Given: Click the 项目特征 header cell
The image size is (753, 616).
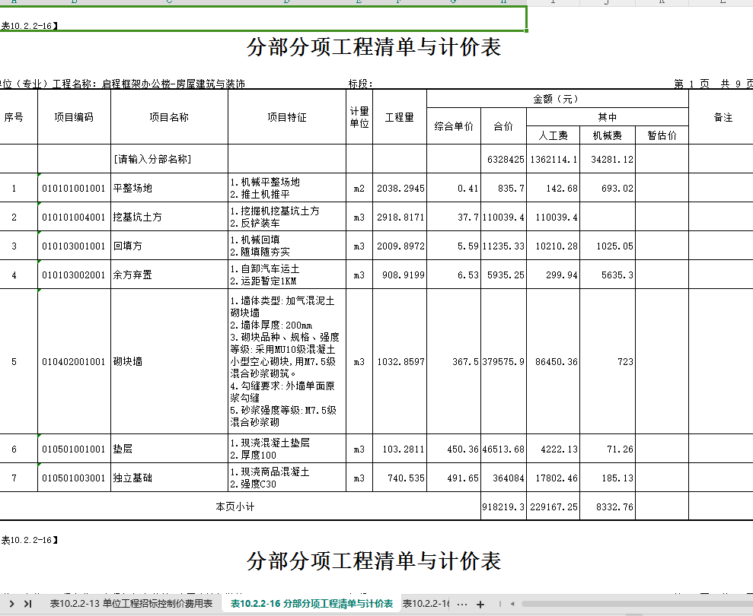Looking at the screenshot, I should coord(287,117).
